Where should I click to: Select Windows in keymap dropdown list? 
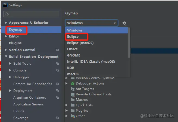coord(96,30)
